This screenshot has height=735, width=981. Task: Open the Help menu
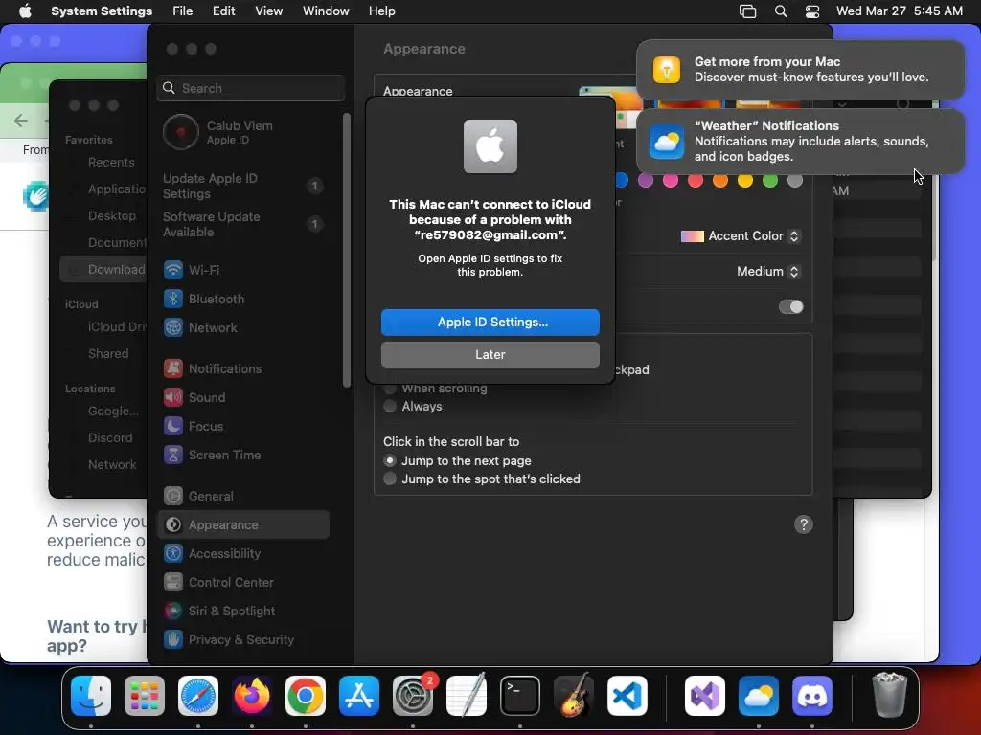tap(381, 11)
